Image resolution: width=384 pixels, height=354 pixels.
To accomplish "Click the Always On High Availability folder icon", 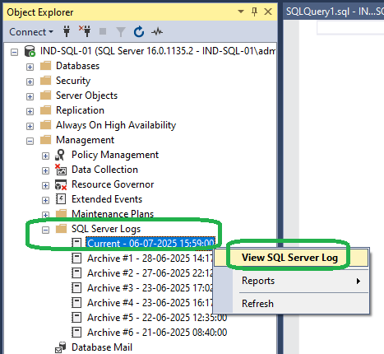I will click(x=45, y=125).
